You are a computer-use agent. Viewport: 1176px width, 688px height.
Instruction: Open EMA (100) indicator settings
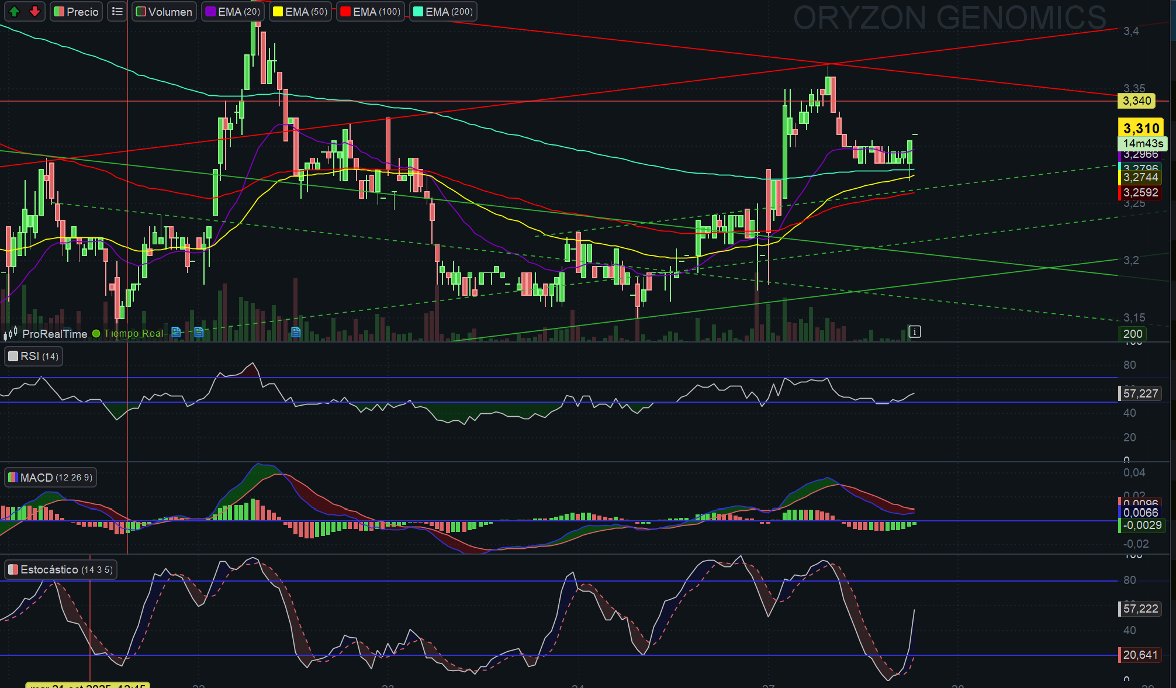(x=371, y=12)
